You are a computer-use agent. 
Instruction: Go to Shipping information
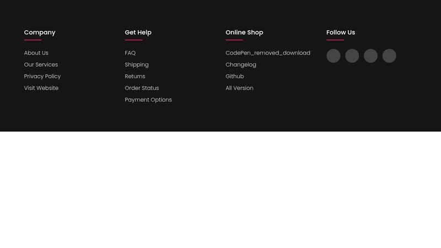point(137,64)
